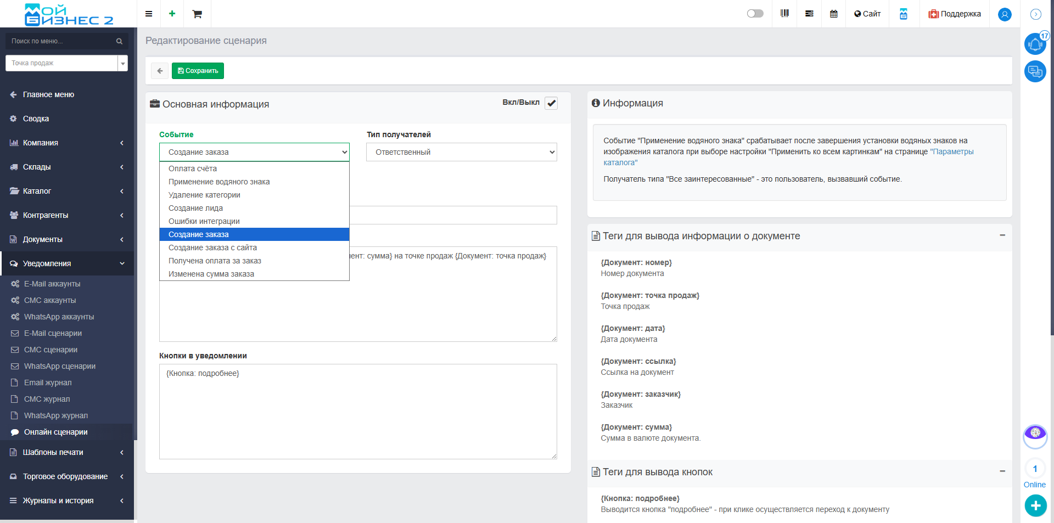The image size is (1054, 523).
Task: Click the hamburger menu icon in top bar
Action: tap(149, 14)
